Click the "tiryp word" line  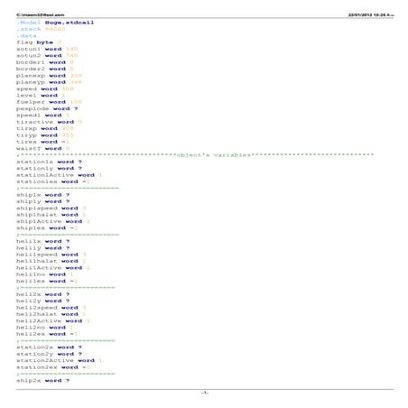pyautogui.click(x=45, y=135)
